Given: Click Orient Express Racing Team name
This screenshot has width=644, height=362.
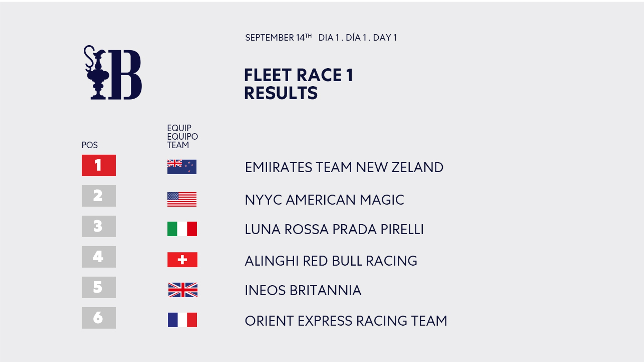Looking at the screenshot, I should point(346,321).
